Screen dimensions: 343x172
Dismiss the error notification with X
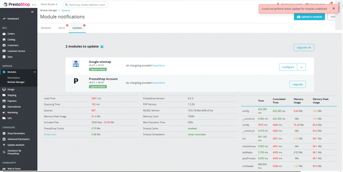(334, 9)
